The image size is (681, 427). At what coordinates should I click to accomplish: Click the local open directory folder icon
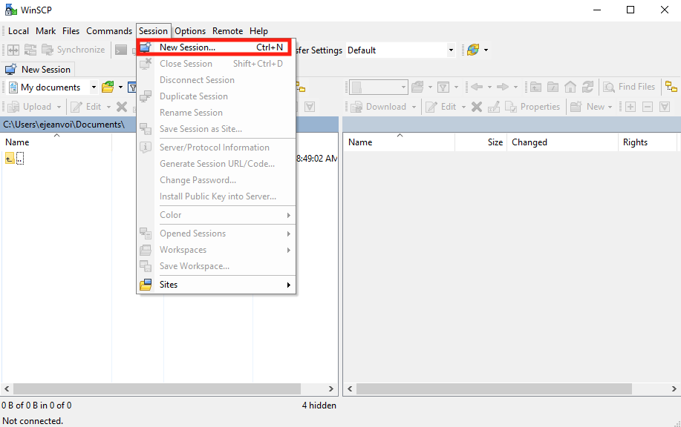pyautogui.click(x=108, y=87)
